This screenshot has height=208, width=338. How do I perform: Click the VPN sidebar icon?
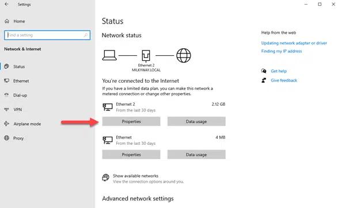tap(7, 109)
